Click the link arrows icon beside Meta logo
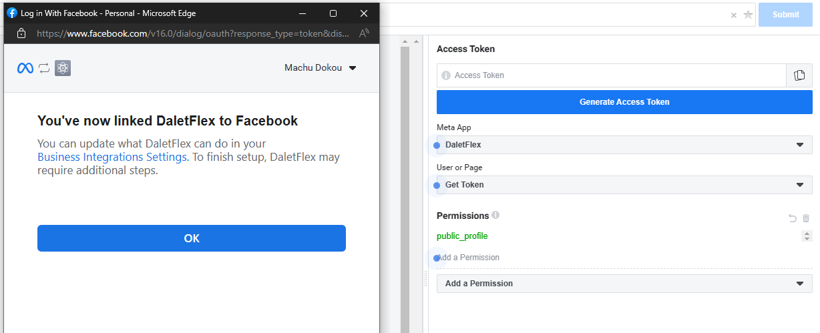 click(44, 68)
